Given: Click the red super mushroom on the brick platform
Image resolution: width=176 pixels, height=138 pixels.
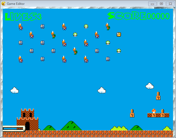Looking at the screenshot, I should pos(154,111).
